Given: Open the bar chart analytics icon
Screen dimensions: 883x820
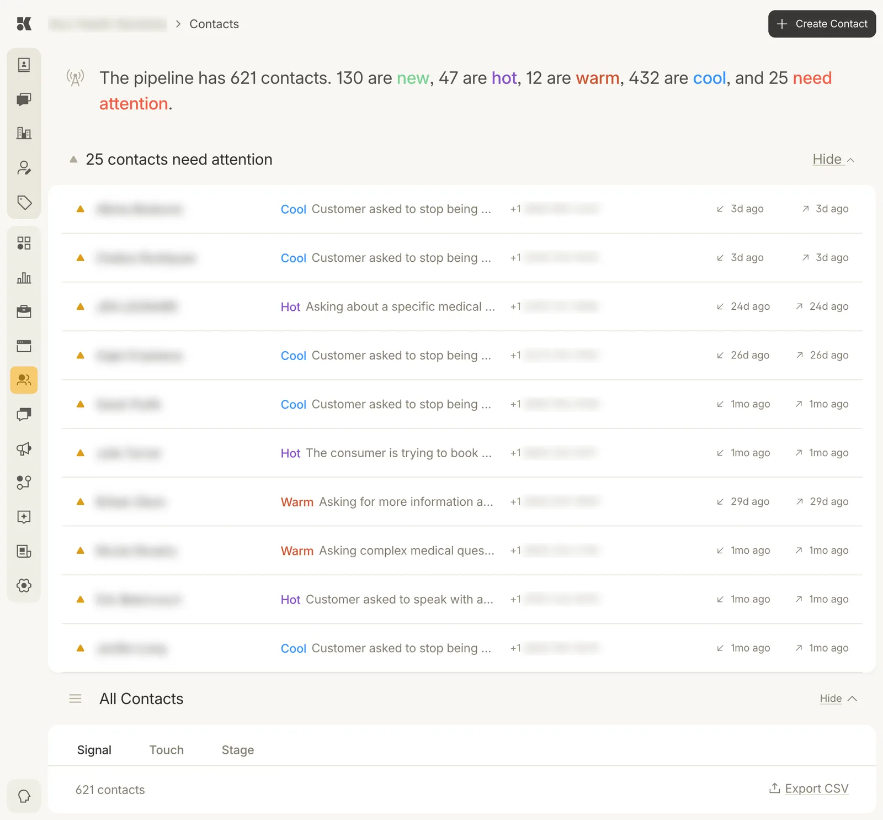Looking at the screenshot, I should click(x=24, y=278).
